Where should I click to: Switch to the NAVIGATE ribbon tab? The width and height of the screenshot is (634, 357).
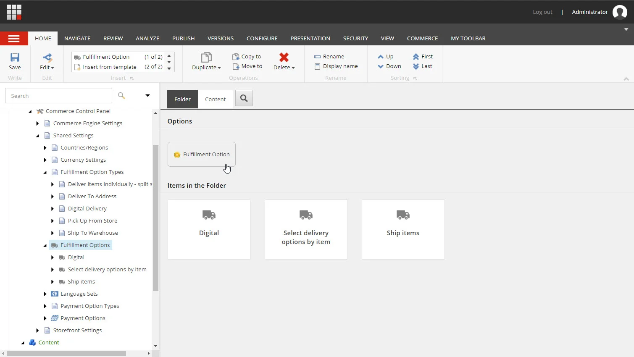point(77,39)
